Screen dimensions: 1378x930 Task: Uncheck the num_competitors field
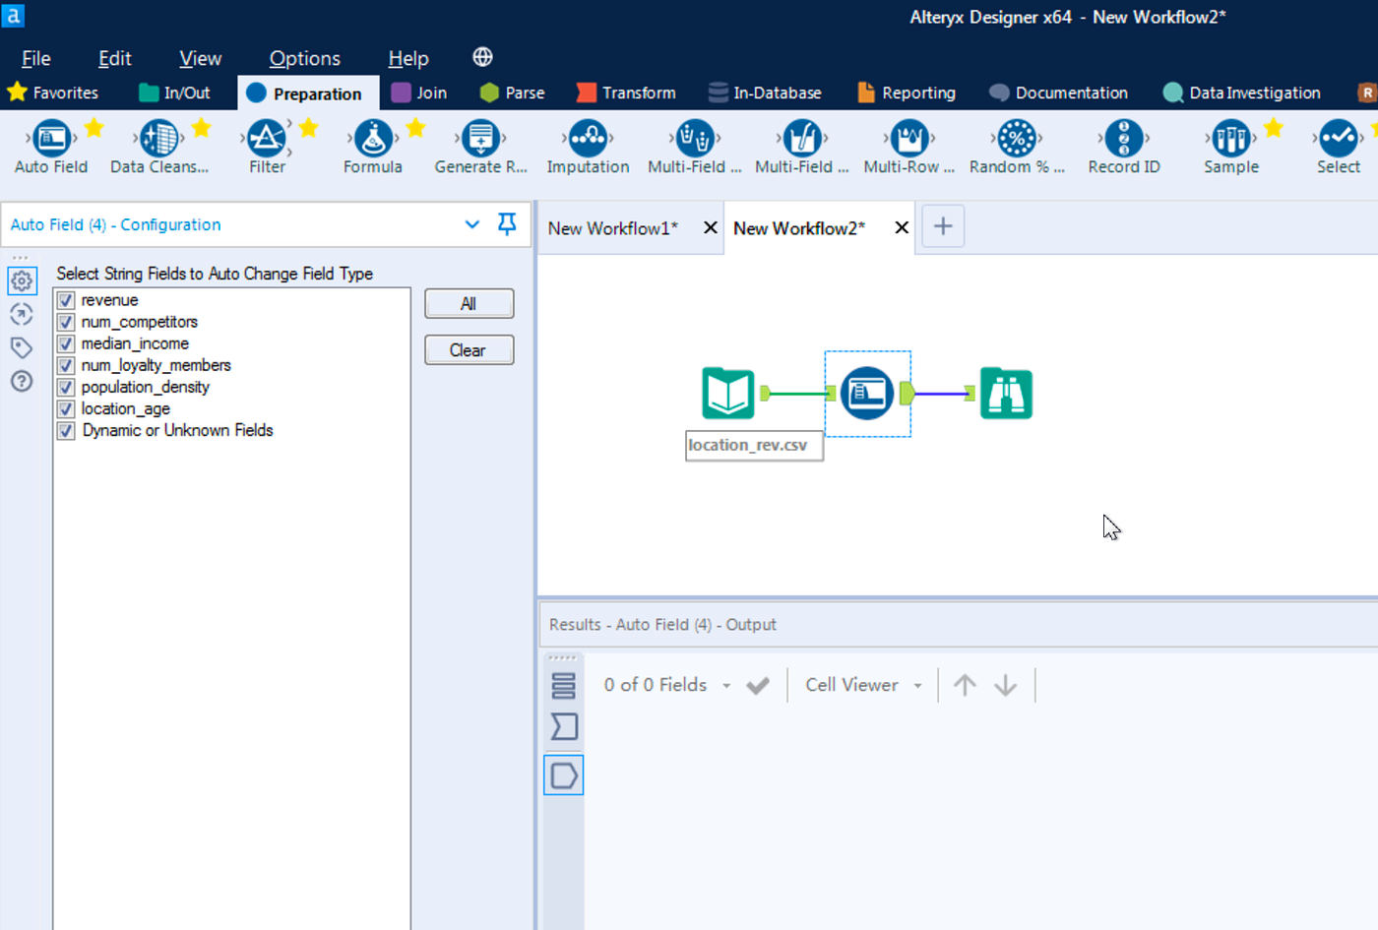point(66,322)
